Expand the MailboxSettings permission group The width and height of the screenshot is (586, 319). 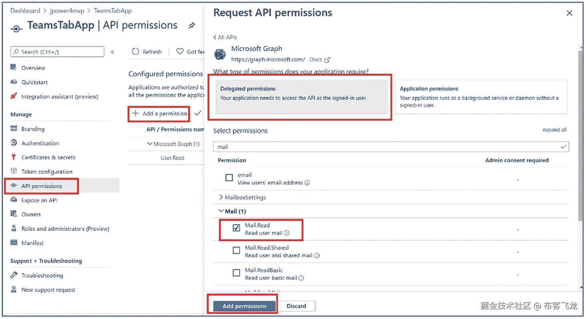pos(221,197)
